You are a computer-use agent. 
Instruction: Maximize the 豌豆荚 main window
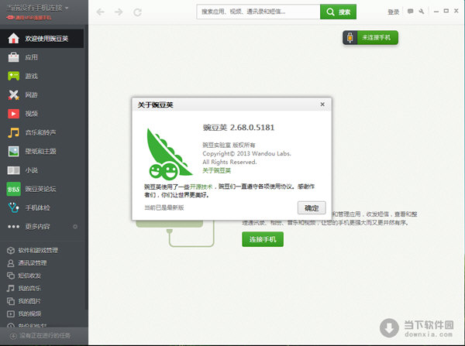(x=446, y=11)
